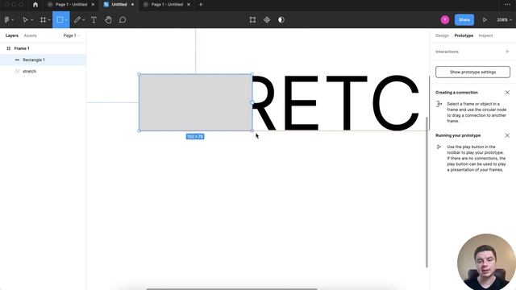The width and height of the screenshot is (516, 290).
Task: Click the Share button
Action: (x=464, y=19)
